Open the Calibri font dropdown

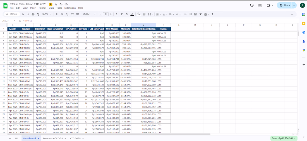click(x=89, y=14)
